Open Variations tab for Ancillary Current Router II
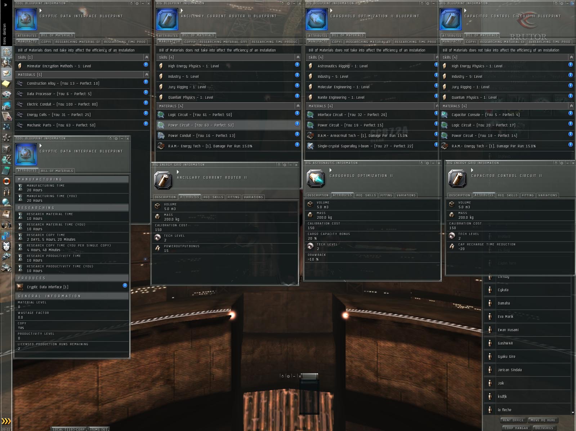Viewport: 576px width, 431px height. tap(253, 197)
